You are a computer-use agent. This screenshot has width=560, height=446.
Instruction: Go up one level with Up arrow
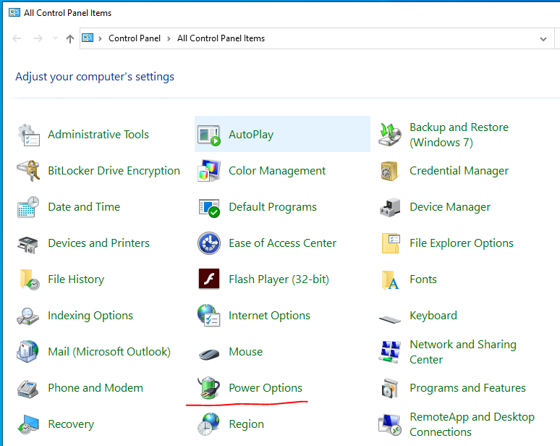tap(70, 38)
